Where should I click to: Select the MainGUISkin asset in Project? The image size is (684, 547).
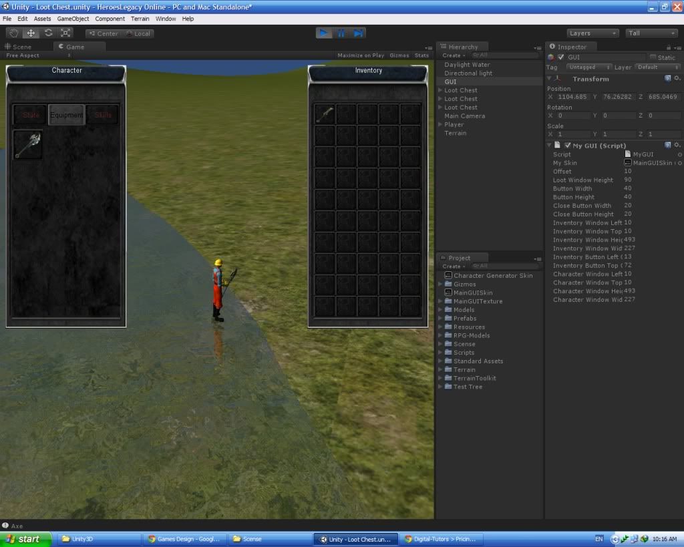473,293
